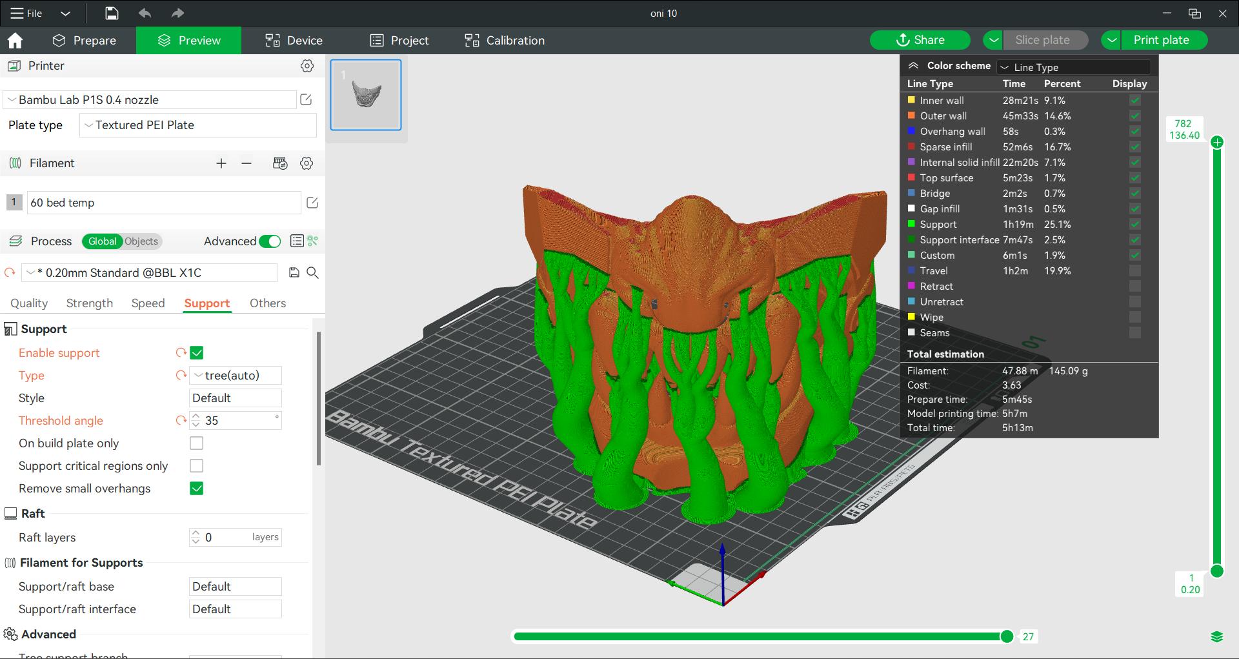
Task: Select the Objects process mode
Action: (x=141, y=241)
